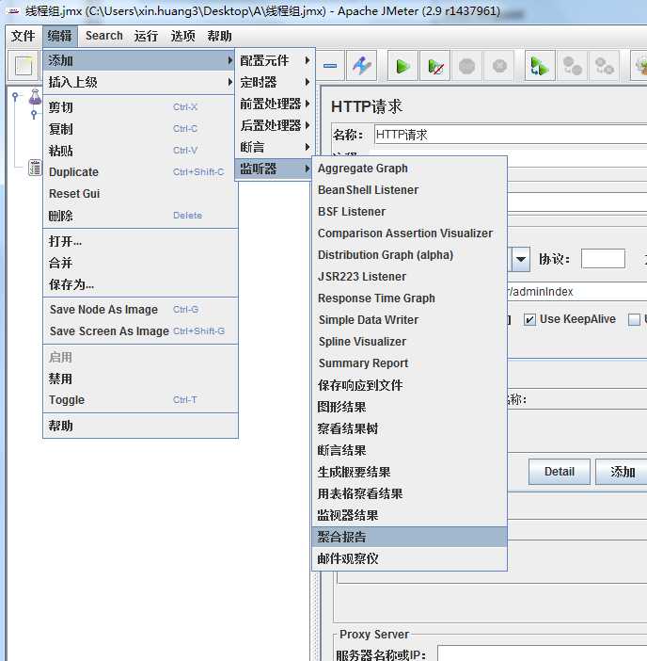This screenshot has height=661, width=647.
Task: Choose 禁用 menu entry
Action: click(x=141, y=379)
